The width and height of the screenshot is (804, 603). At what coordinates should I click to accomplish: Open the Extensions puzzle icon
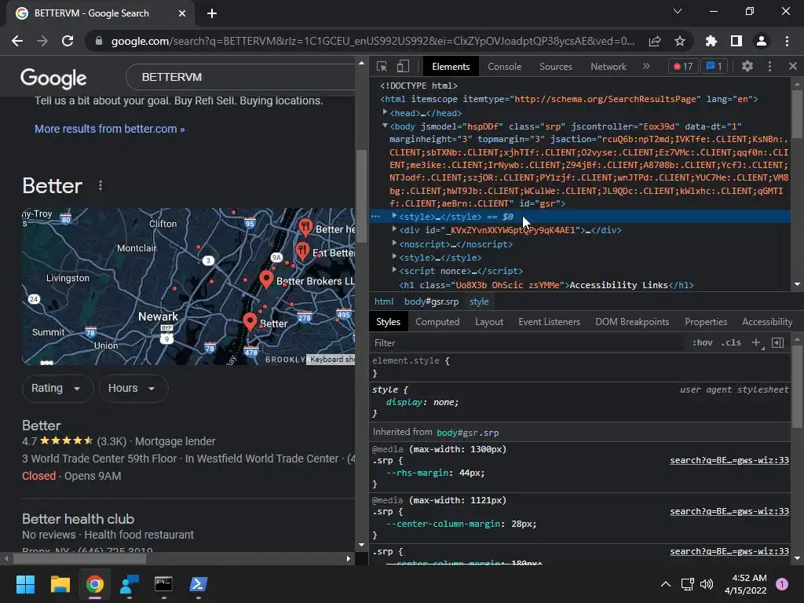[711, 42]
